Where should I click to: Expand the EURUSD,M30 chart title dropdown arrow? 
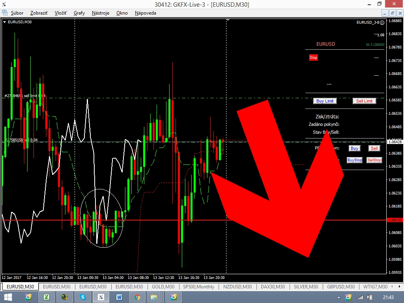pos(4,22)
